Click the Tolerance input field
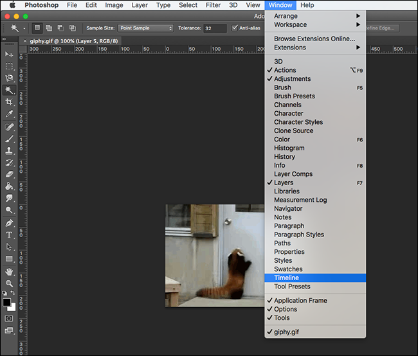Image resolution: width=418 pixels, height=356 pixels. 215,28
